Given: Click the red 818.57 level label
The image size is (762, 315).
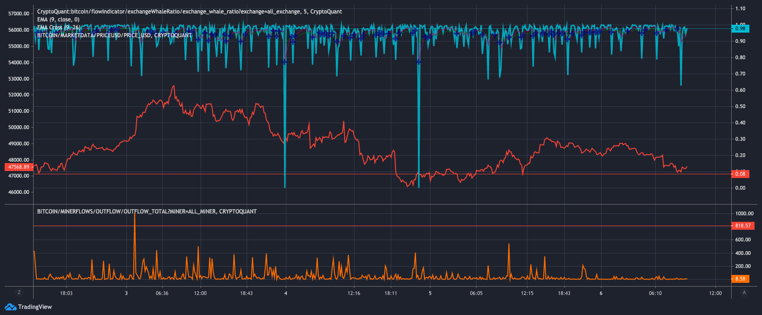Looking at the screenshot, I should point(742,226).
